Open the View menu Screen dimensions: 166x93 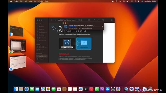coord(31,1)
